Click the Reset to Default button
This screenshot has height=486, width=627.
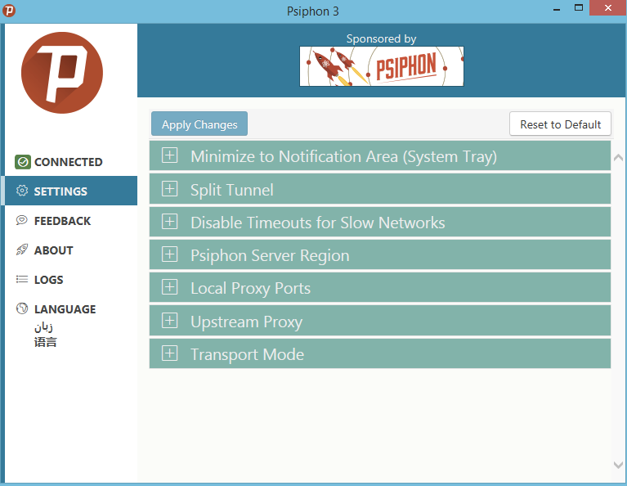point(560,124)
